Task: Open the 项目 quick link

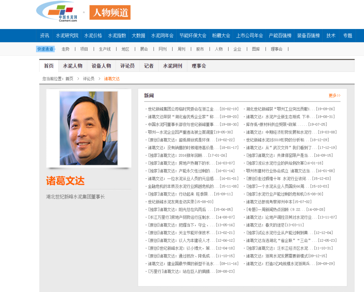Action: point(84,49)
